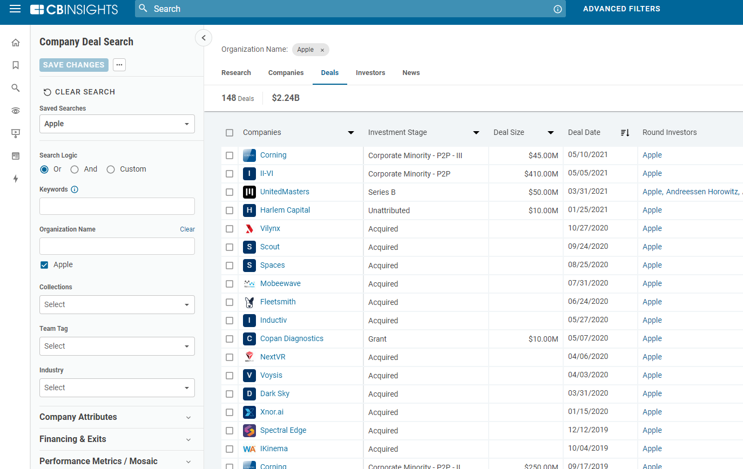Open the news feed sidebar icon
Viewport: 743px width, 469px height.
(x=16, y=156)
